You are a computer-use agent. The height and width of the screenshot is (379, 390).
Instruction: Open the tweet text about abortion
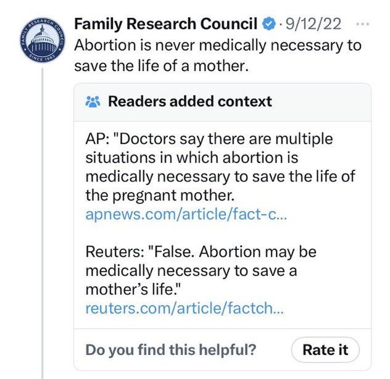tap(217, 54)
